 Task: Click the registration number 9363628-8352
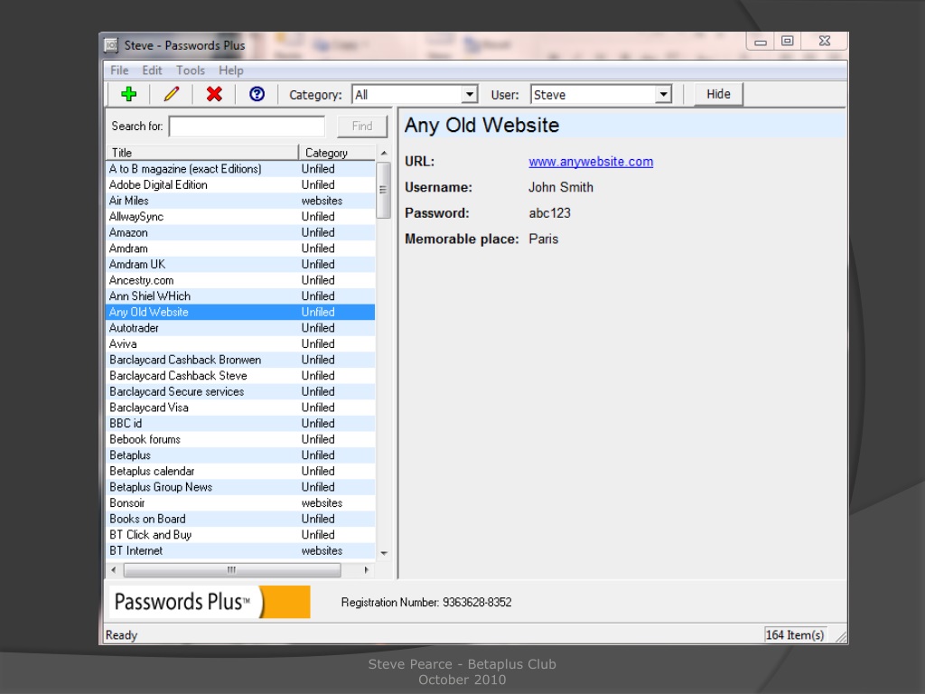click(477, 603)
